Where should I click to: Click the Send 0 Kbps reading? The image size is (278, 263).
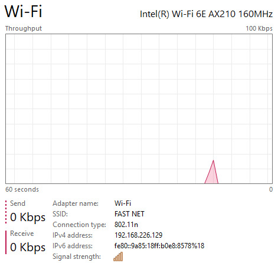point(28,218)
